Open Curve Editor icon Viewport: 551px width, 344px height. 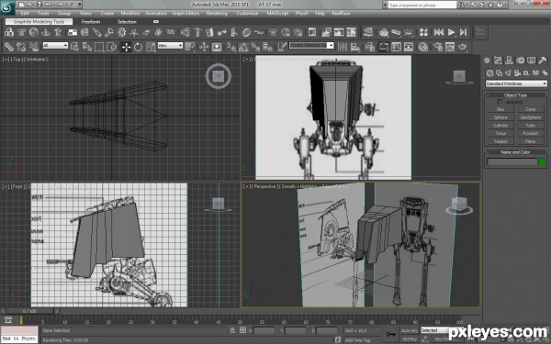click(397, 47)
